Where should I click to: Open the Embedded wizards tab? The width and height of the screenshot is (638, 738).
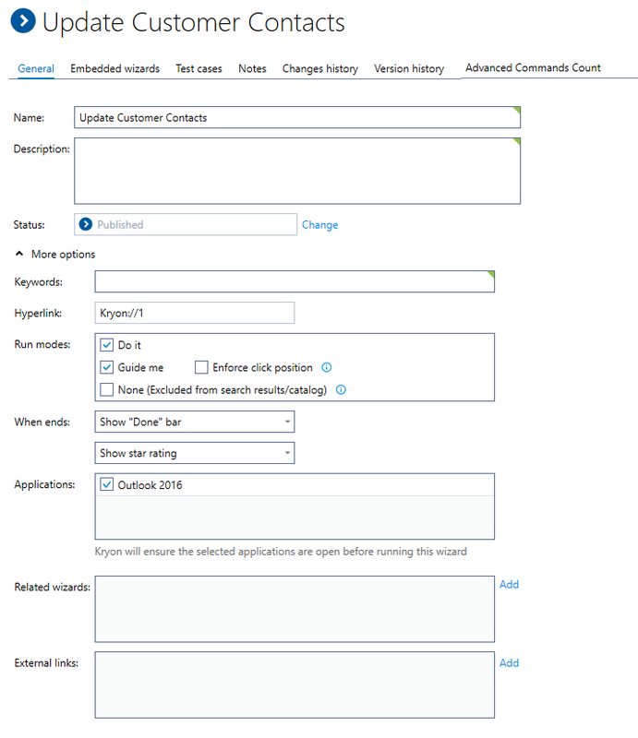(x=115, y=68)
